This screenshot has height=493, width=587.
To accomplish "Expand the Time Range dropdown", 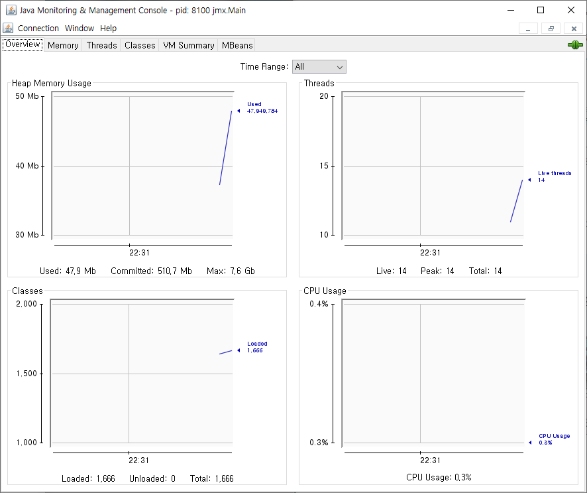I will click(319, 67).
